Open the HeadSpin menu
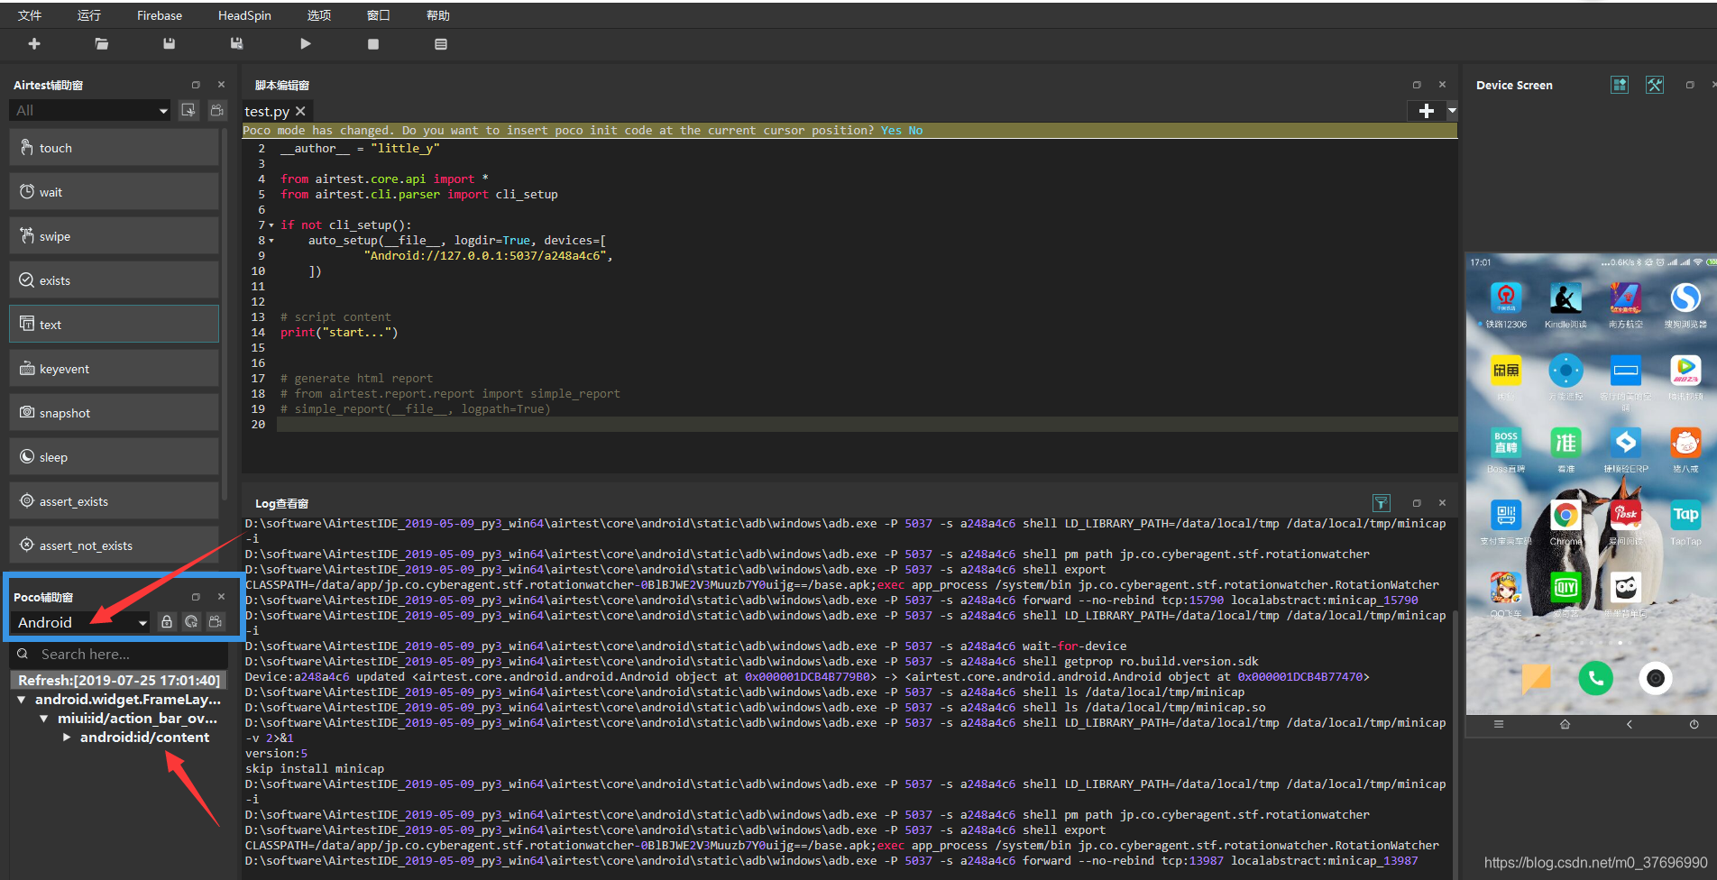The image size is (1717, 880). click(244, 15)
